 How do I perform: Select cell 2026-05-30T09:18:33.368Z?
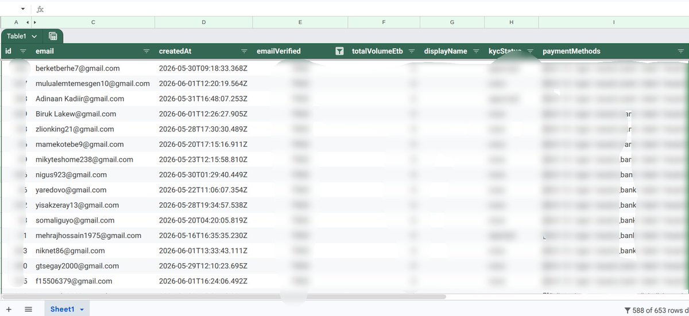point(203,68)
